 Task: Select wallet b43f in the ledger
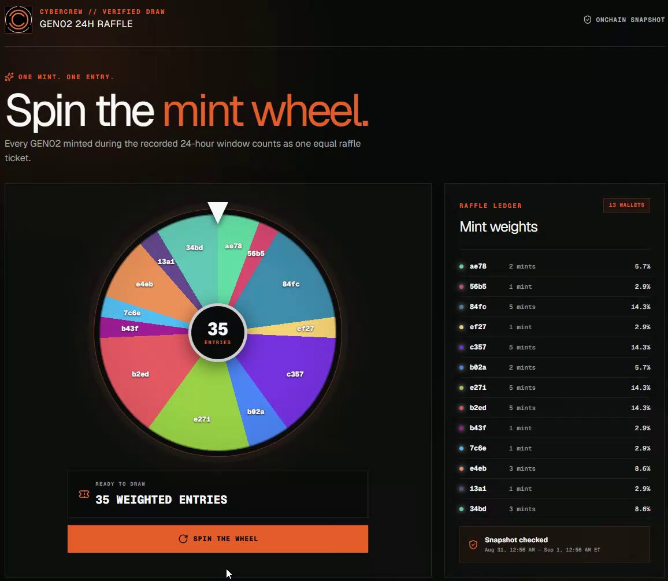point(555,428)
